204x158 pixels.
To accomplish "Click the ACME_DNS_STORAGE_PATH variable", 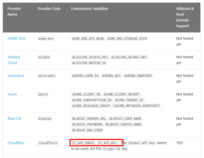I will (x=127, y=39).
